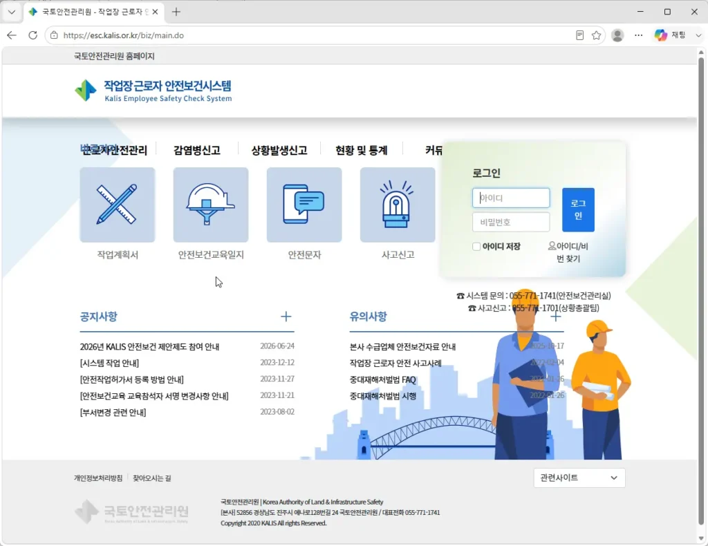708x546 pixels.
Task: Open notice [부서변경 관련 안내]
Action: pos(113,413)
